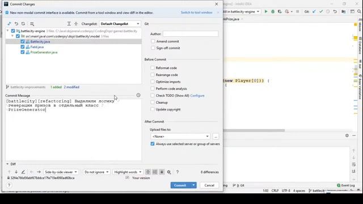363x204 pixels.
Task: Refresh the changes list
Action: pyautogui.click(x=23, y=24)
